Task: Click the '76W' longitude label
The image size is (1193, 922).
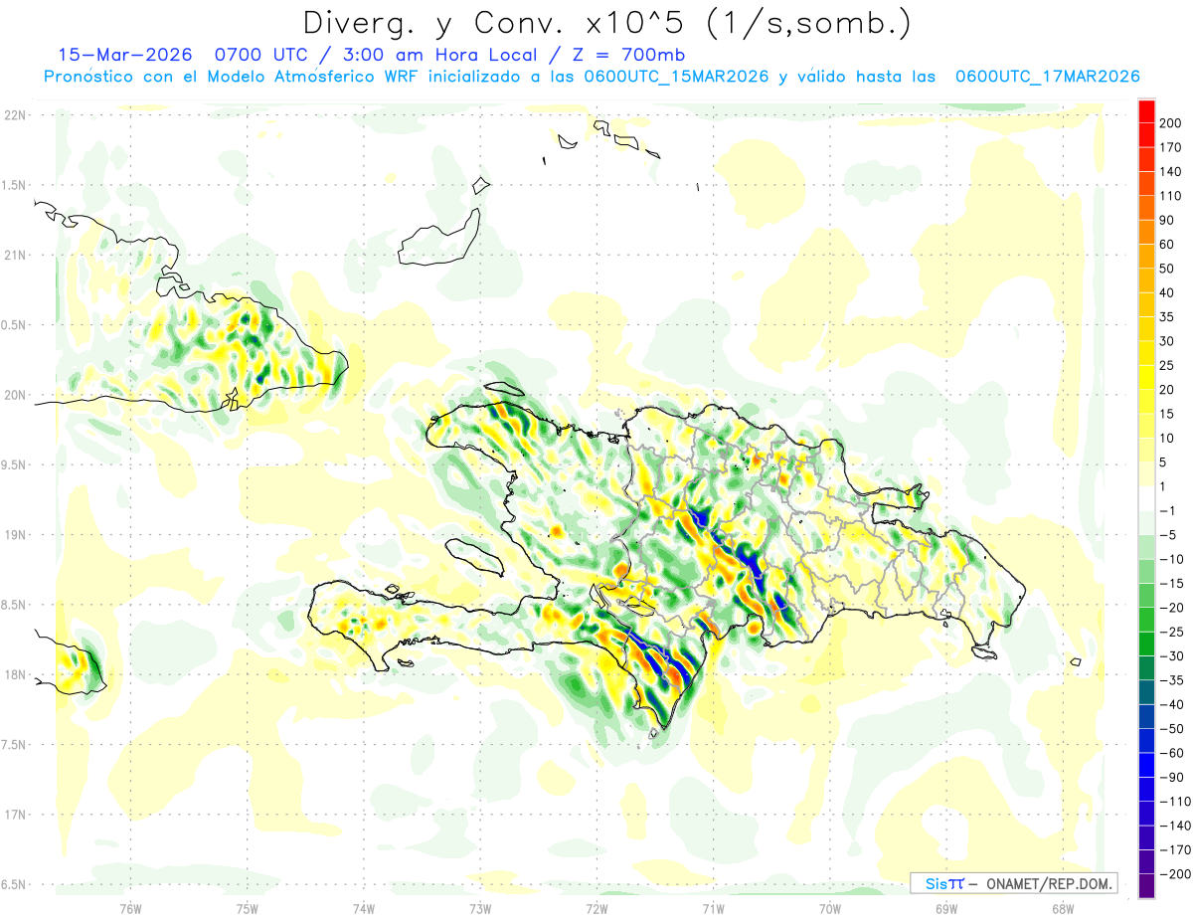Action: coord(130,908)
